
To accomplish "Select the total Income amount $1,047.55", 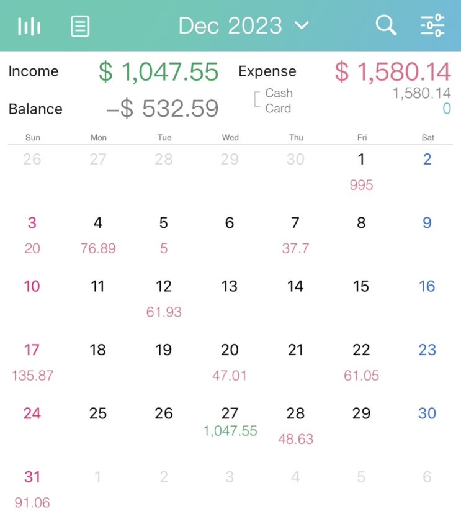I will click(x=159, y=71).
